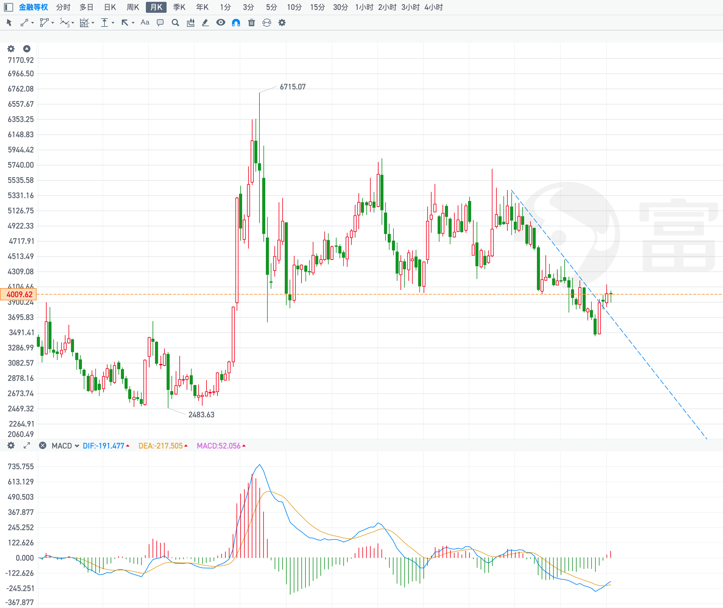Toggle the left sidebar panel icon

[9, 7]
